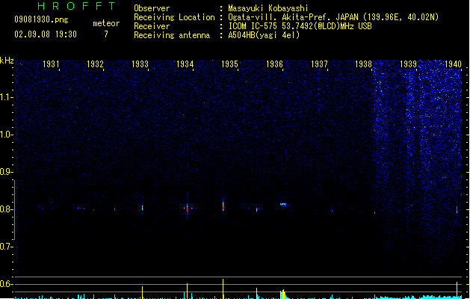This screenshot has width=470, height=299.
Task: Click time marker 1936
Action: coord(274,64)
